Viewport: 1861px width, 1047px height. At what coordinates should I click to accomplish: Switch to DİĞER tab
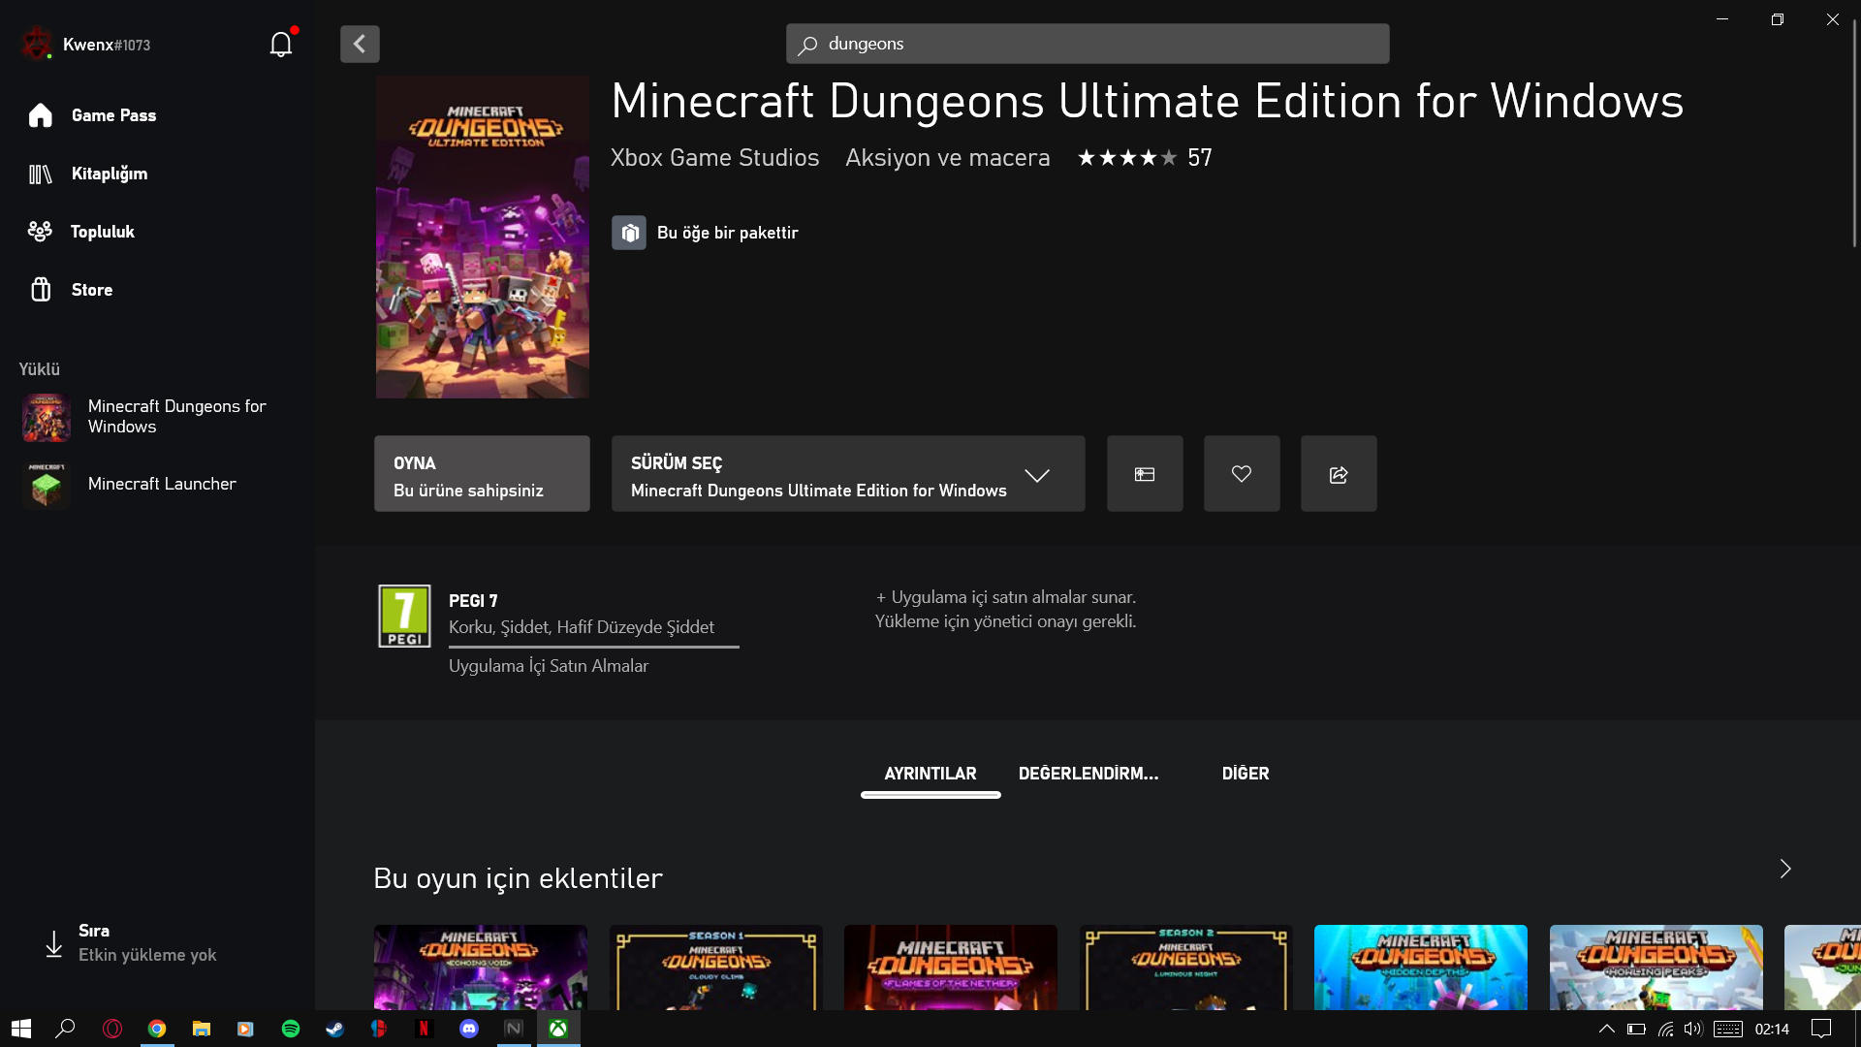click(1245, 774)
